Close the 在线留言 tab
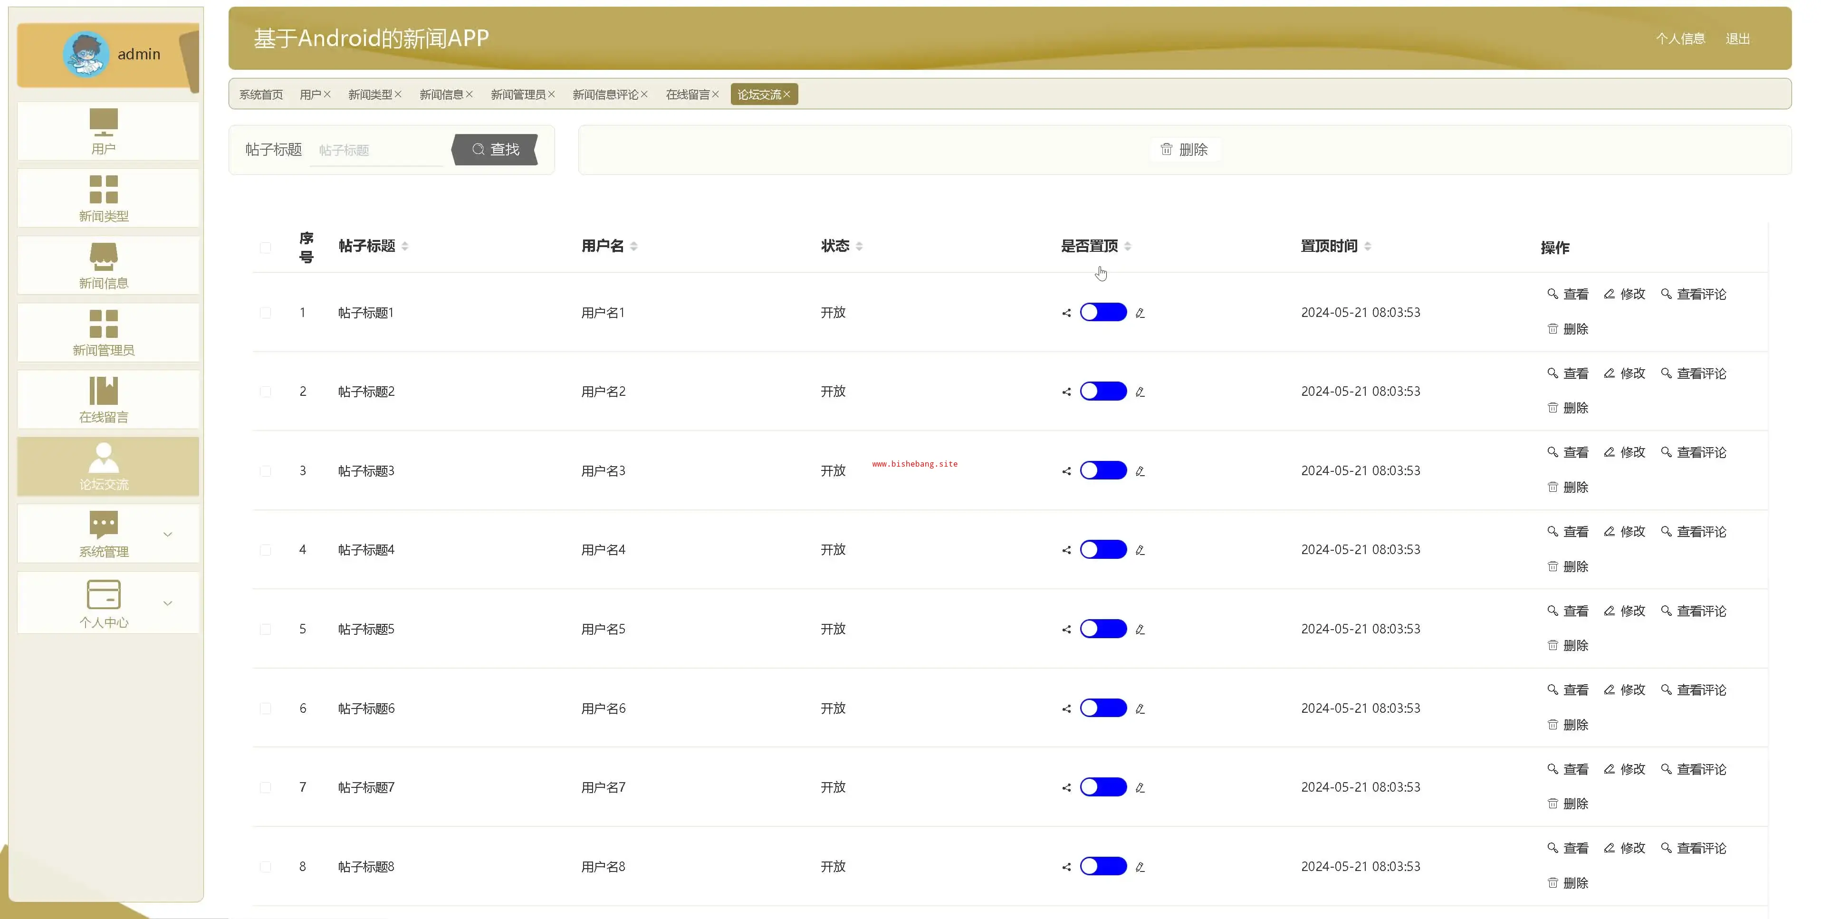This screenshot has width=1821, height=919. 715,94
